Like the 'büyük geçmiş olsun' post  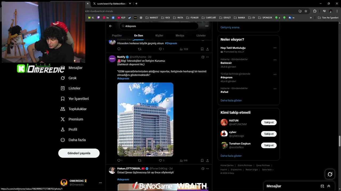click(x=160, y=49)
